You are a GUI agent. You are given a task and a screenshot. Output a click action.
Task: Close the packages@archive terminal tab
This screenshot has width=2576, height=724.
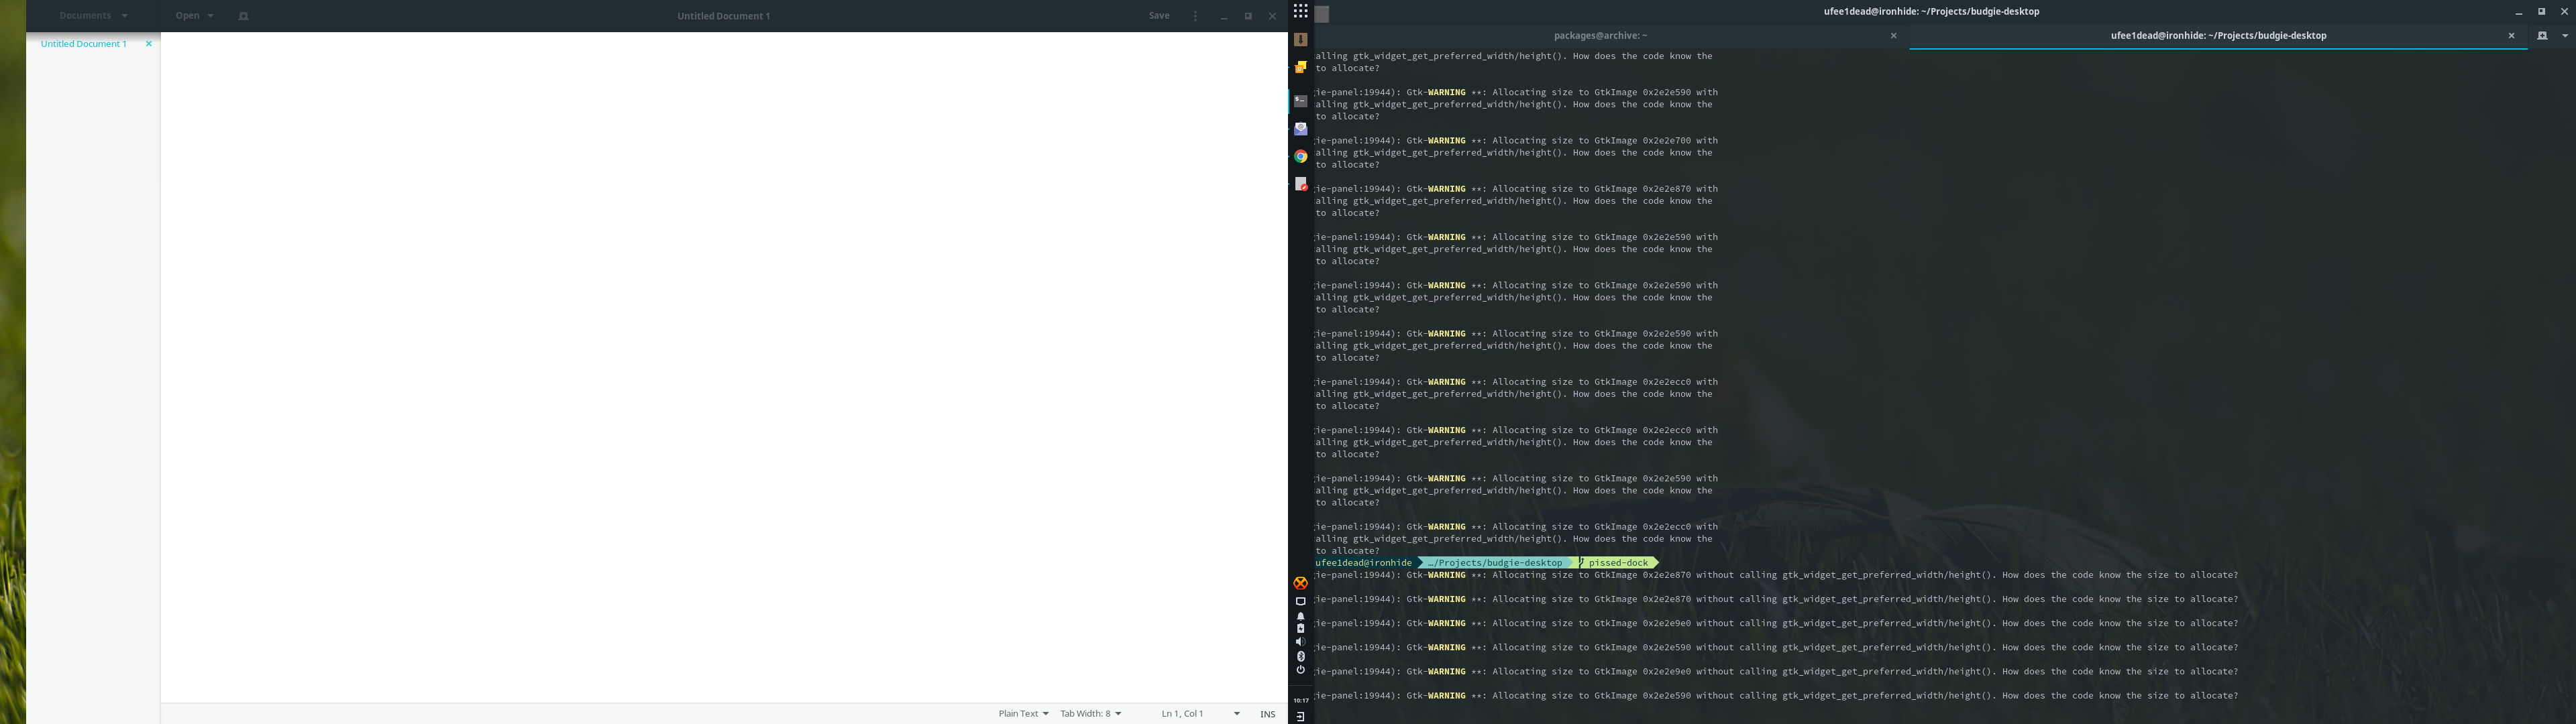[1893, 36]
